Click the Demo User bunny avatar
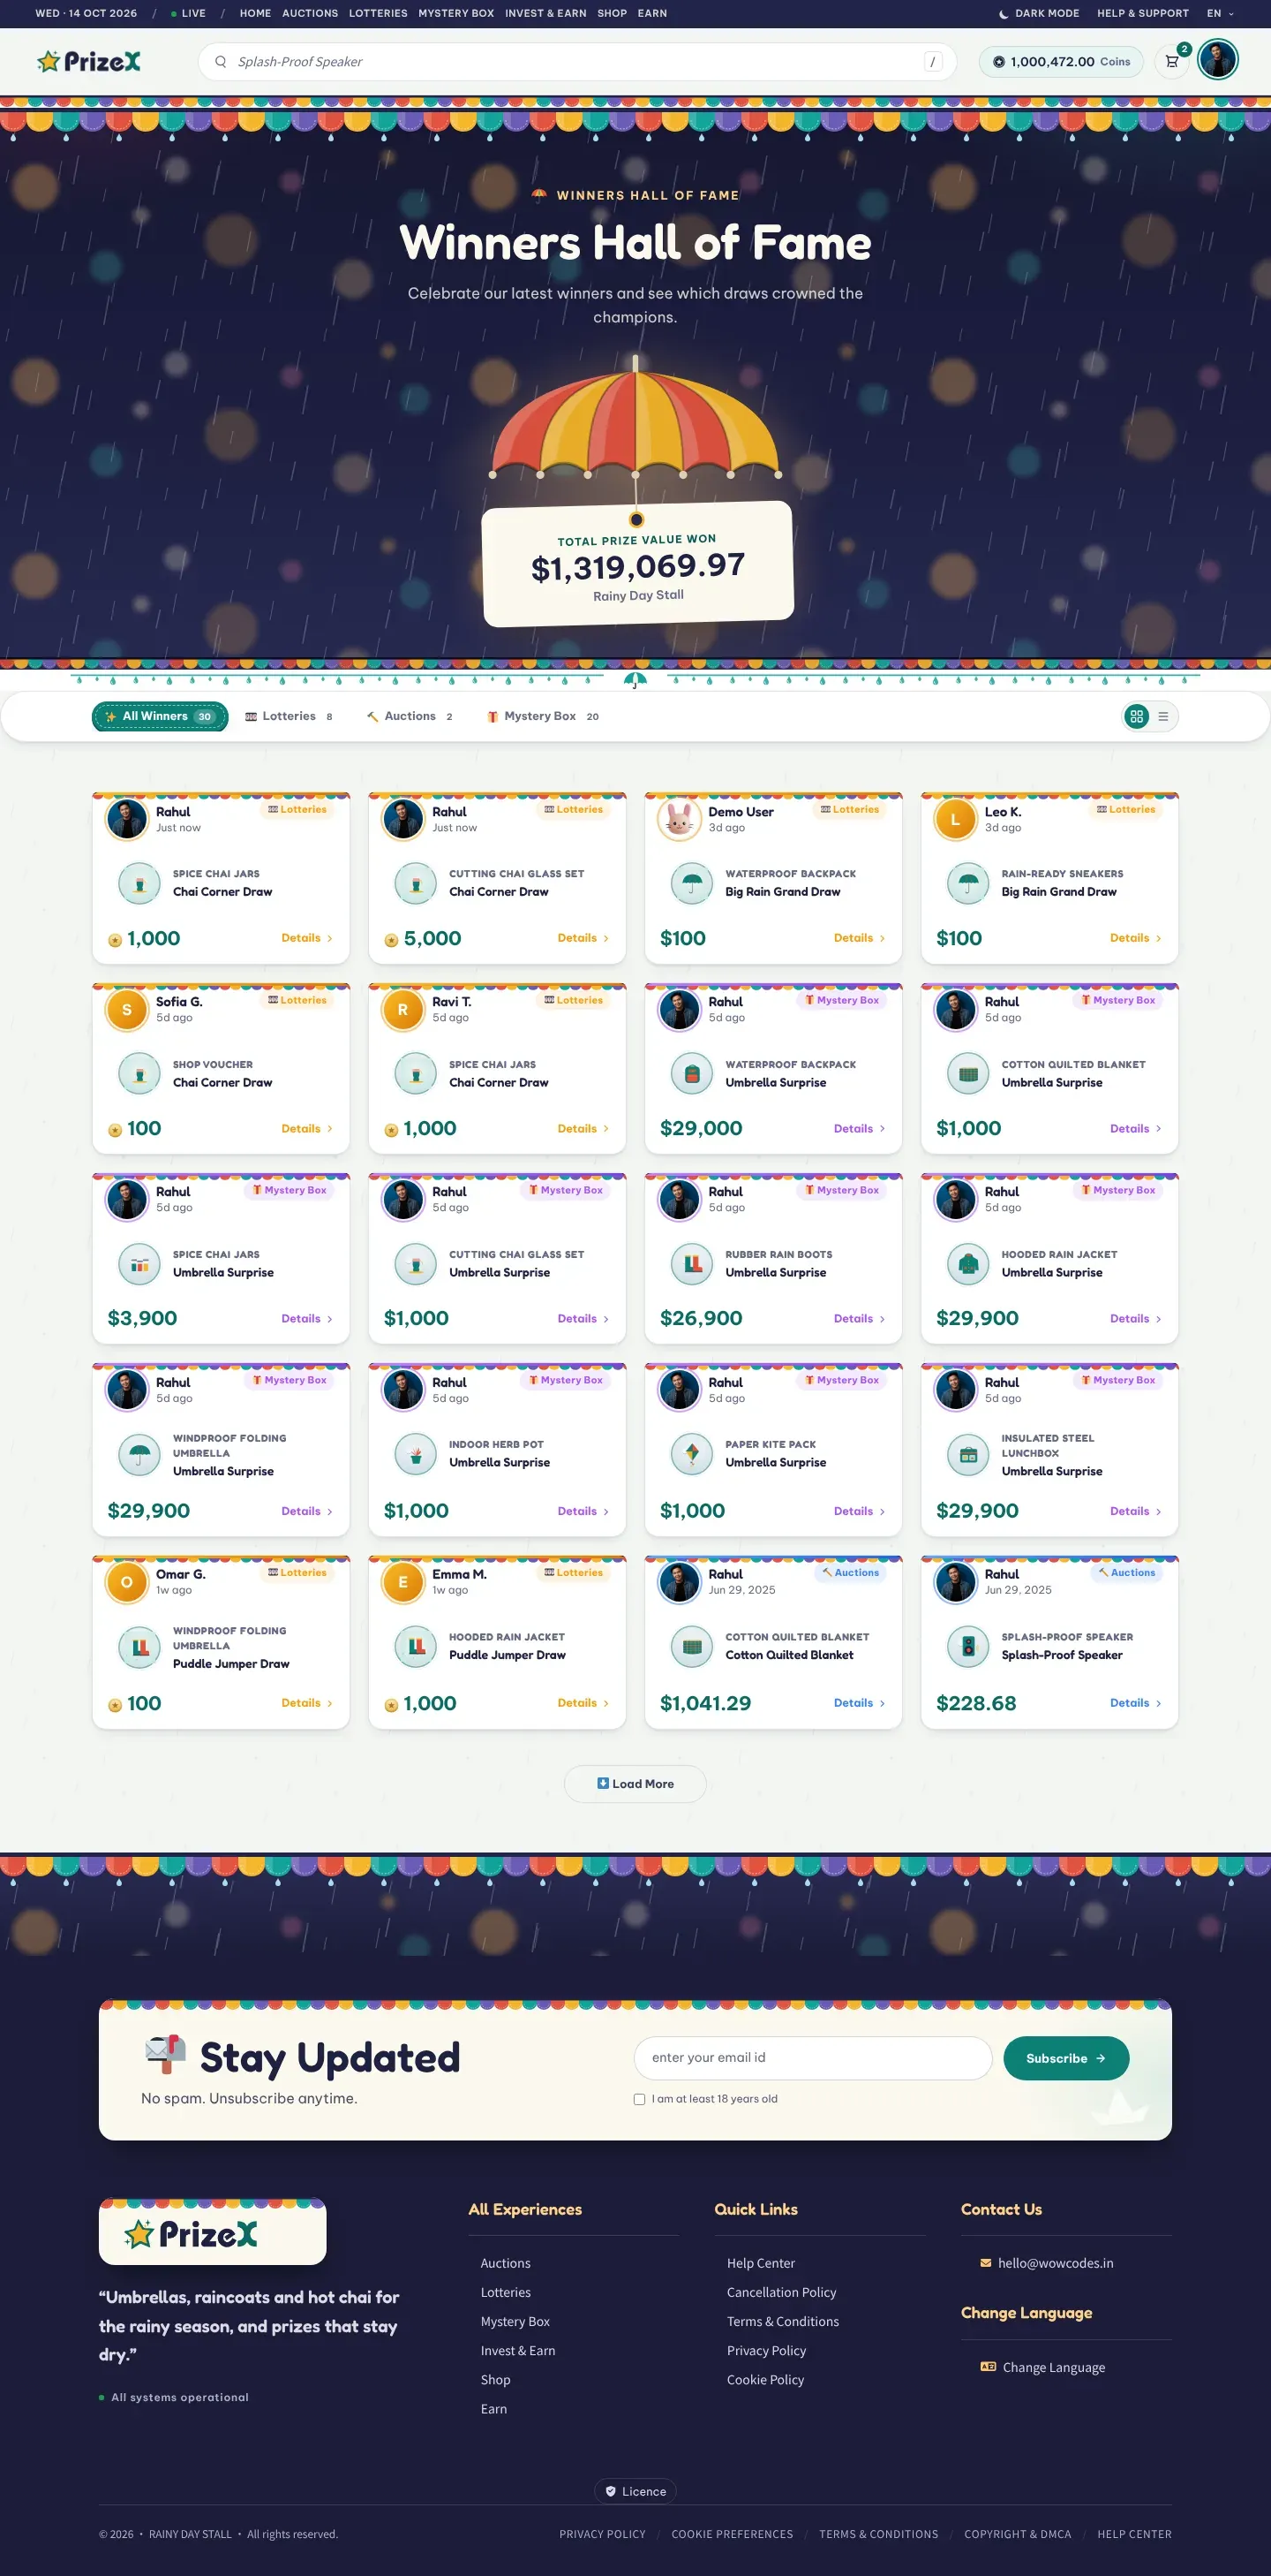 pyautogui.click(x=680, y=820)
